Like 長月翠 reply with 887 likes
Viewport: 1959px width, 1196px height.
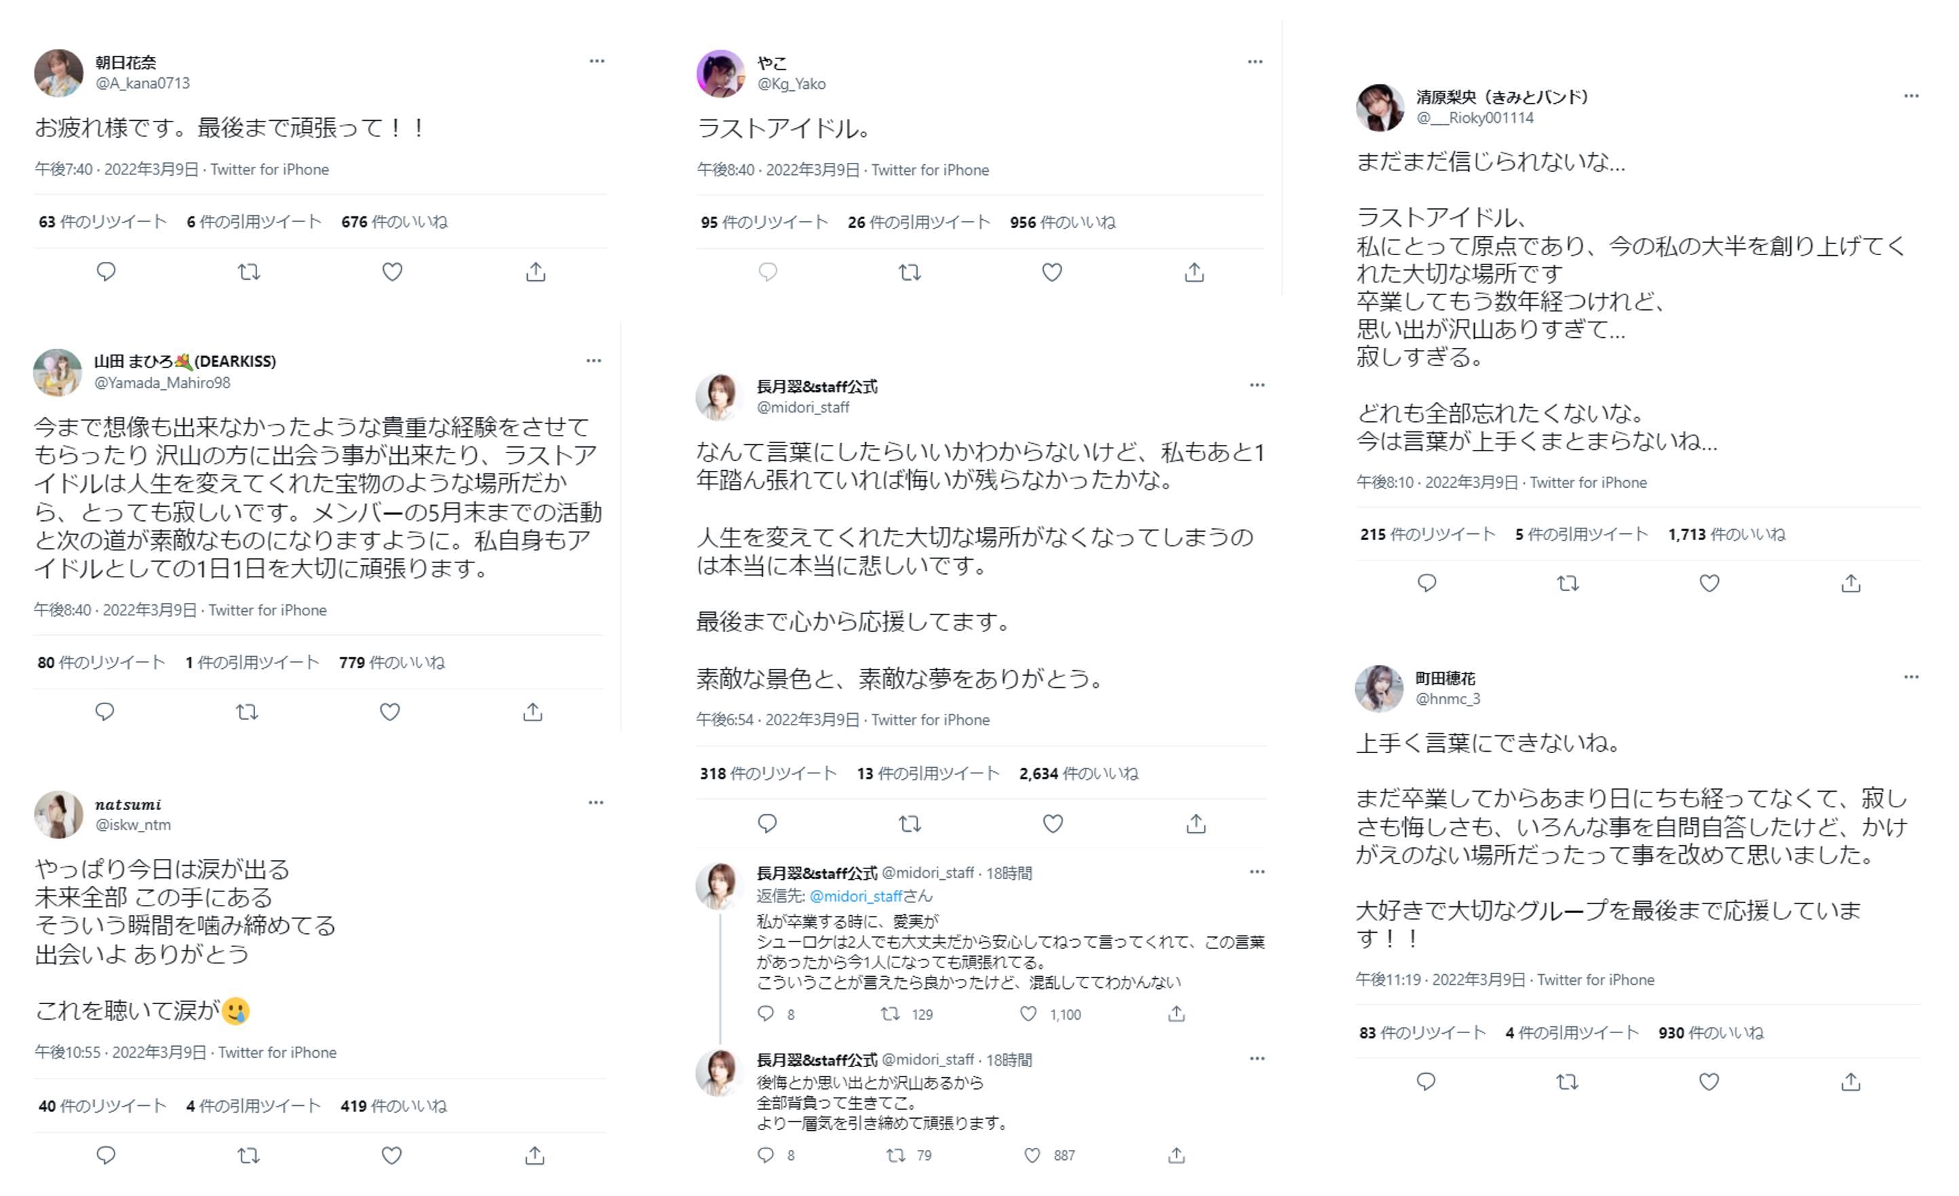tap(1032, 1155)
